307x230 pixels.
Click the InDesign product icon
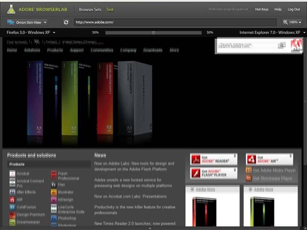tap(54, 200)
